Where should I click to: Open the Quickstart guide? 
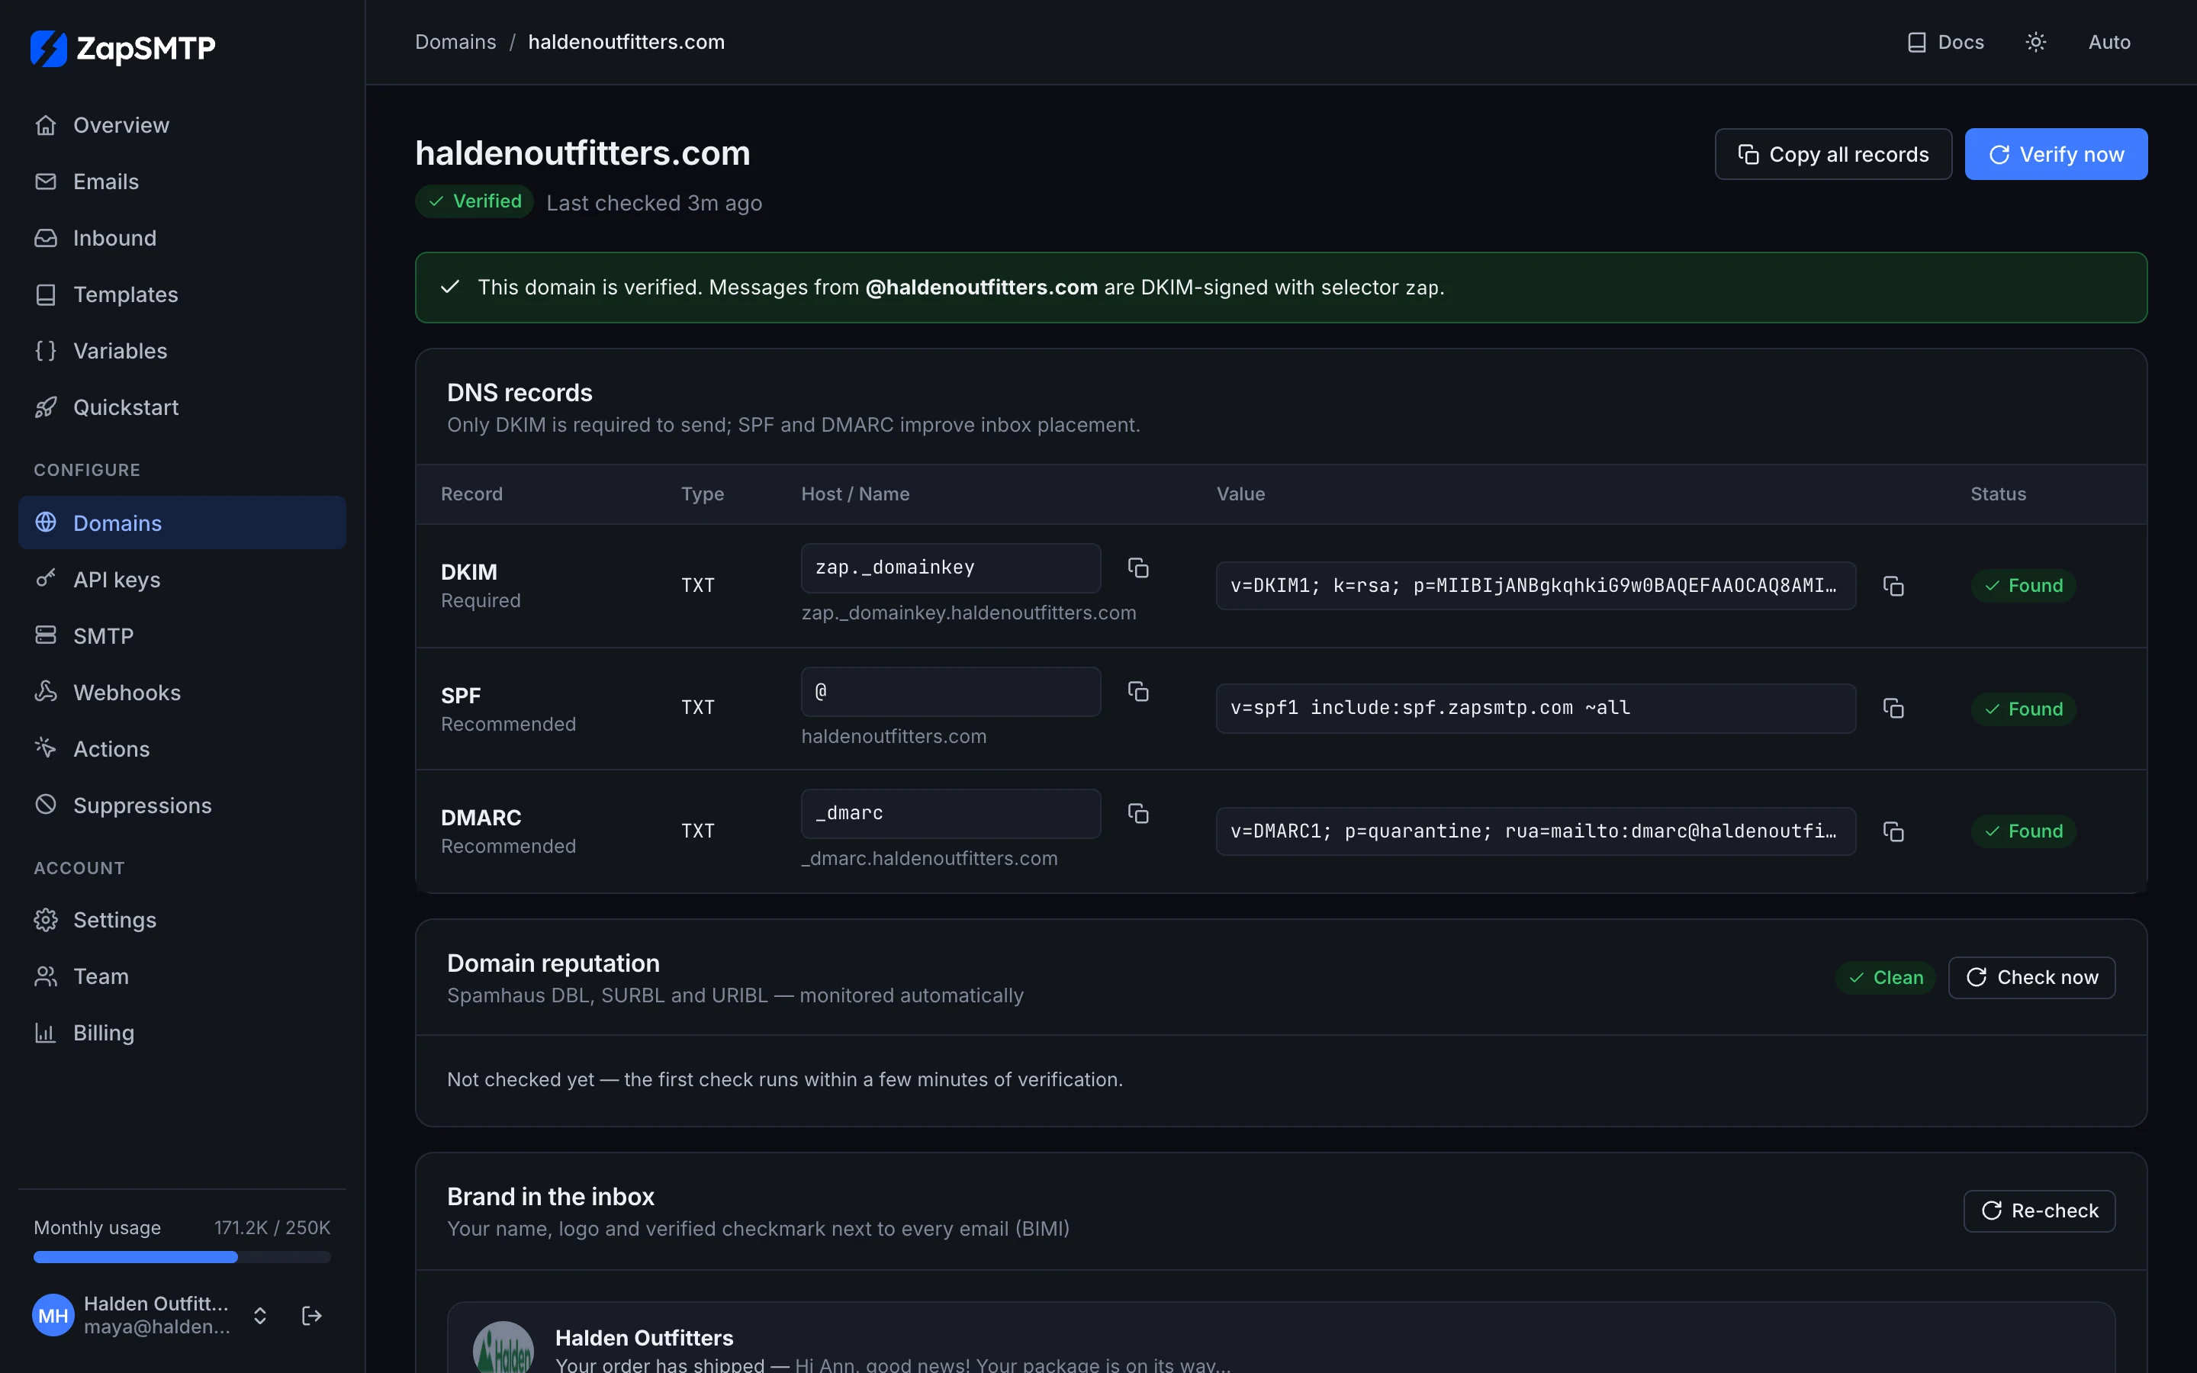(x=182, y=407)
